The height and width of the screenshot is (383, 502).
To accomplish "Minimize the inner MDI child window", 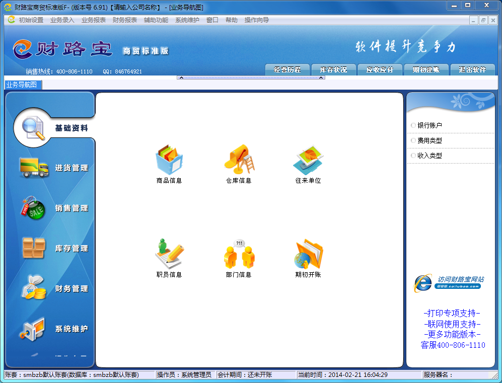I will [474, 20].
